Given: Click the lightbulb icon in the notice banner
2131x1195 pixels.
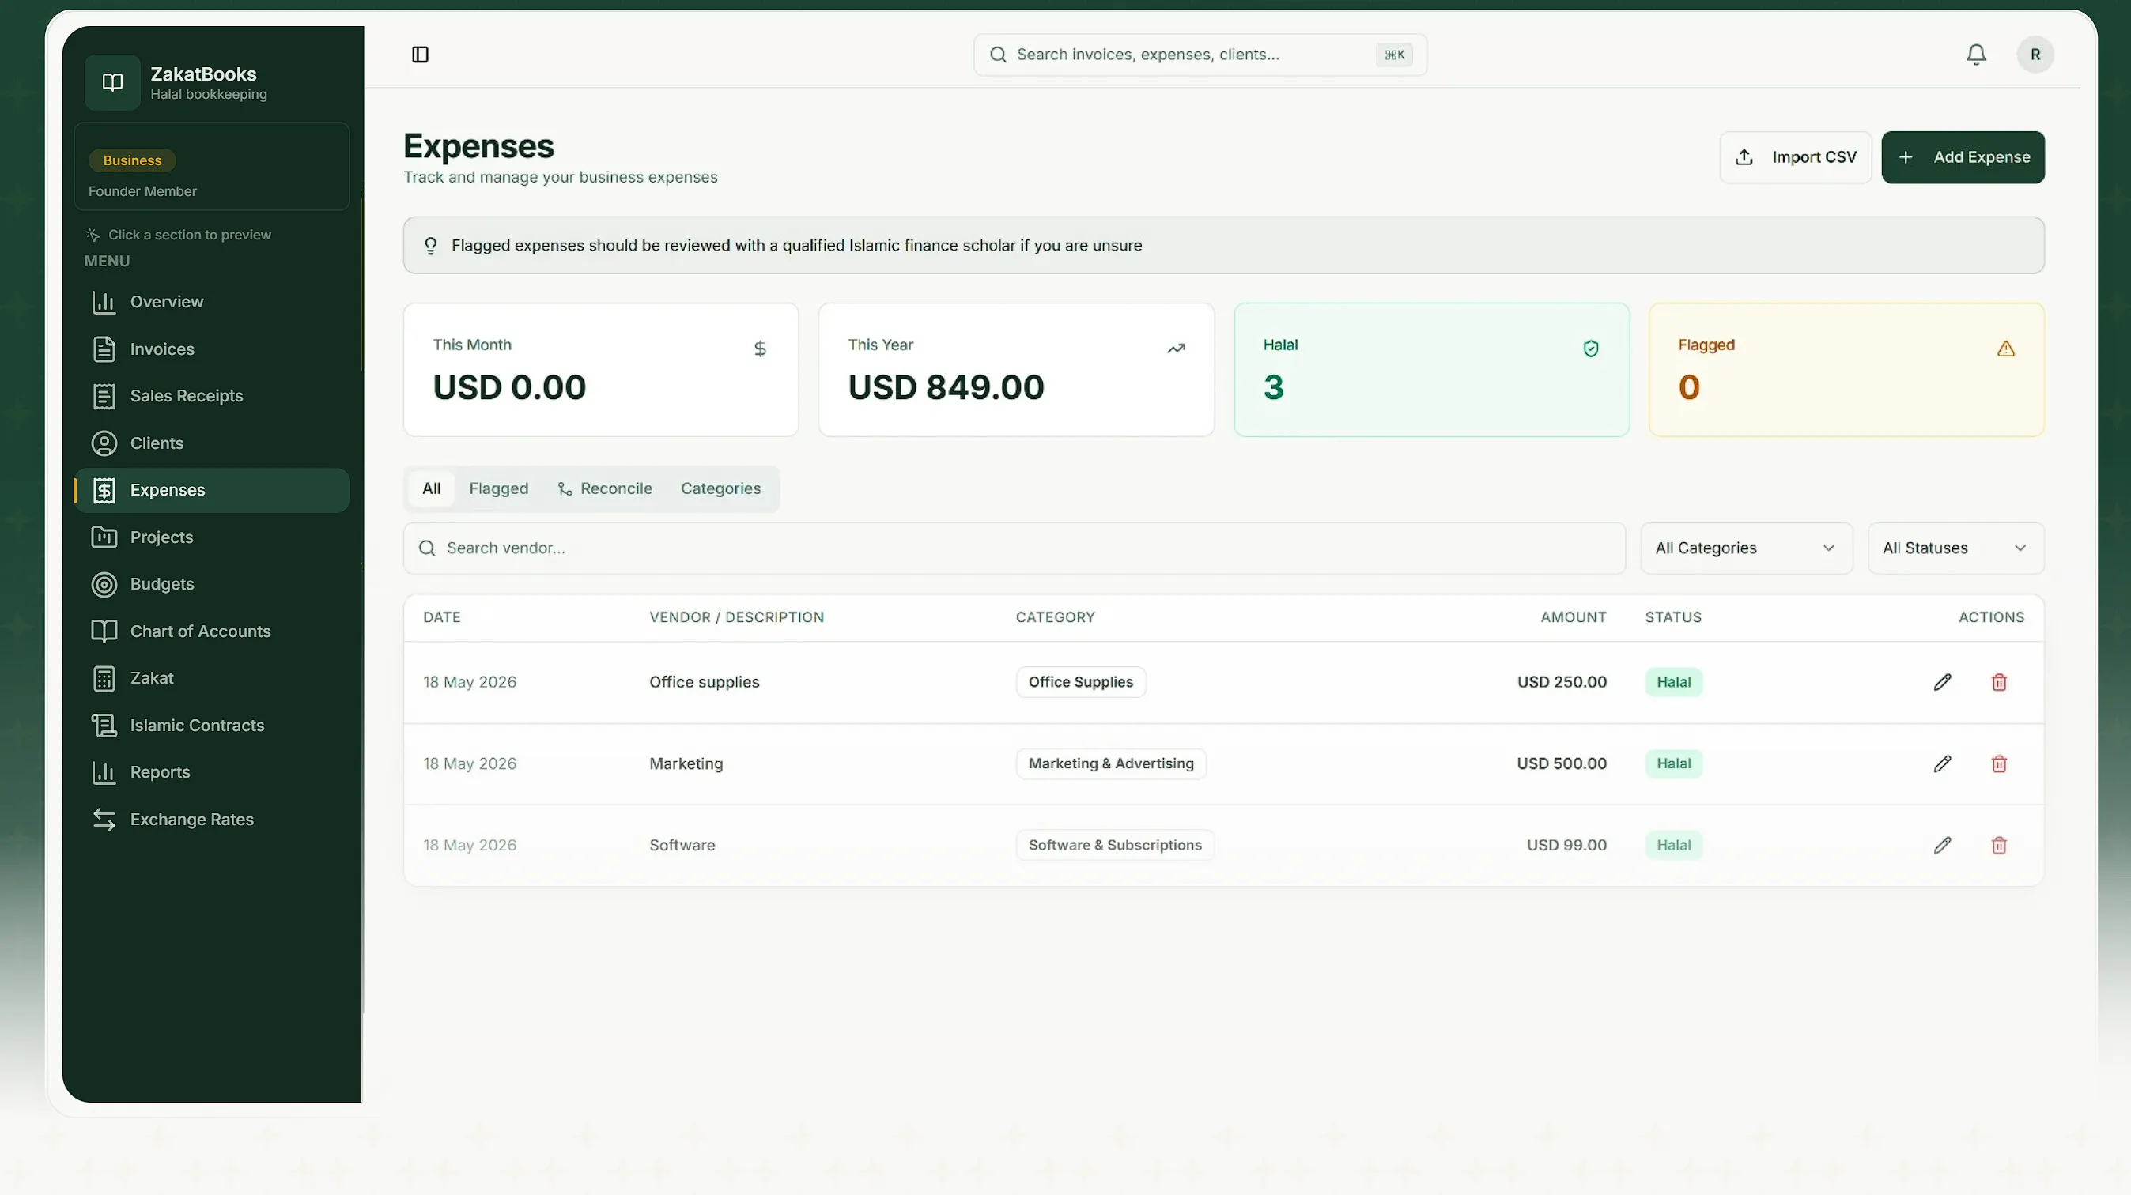Looking at the screenshot, I should coord(430,246).
